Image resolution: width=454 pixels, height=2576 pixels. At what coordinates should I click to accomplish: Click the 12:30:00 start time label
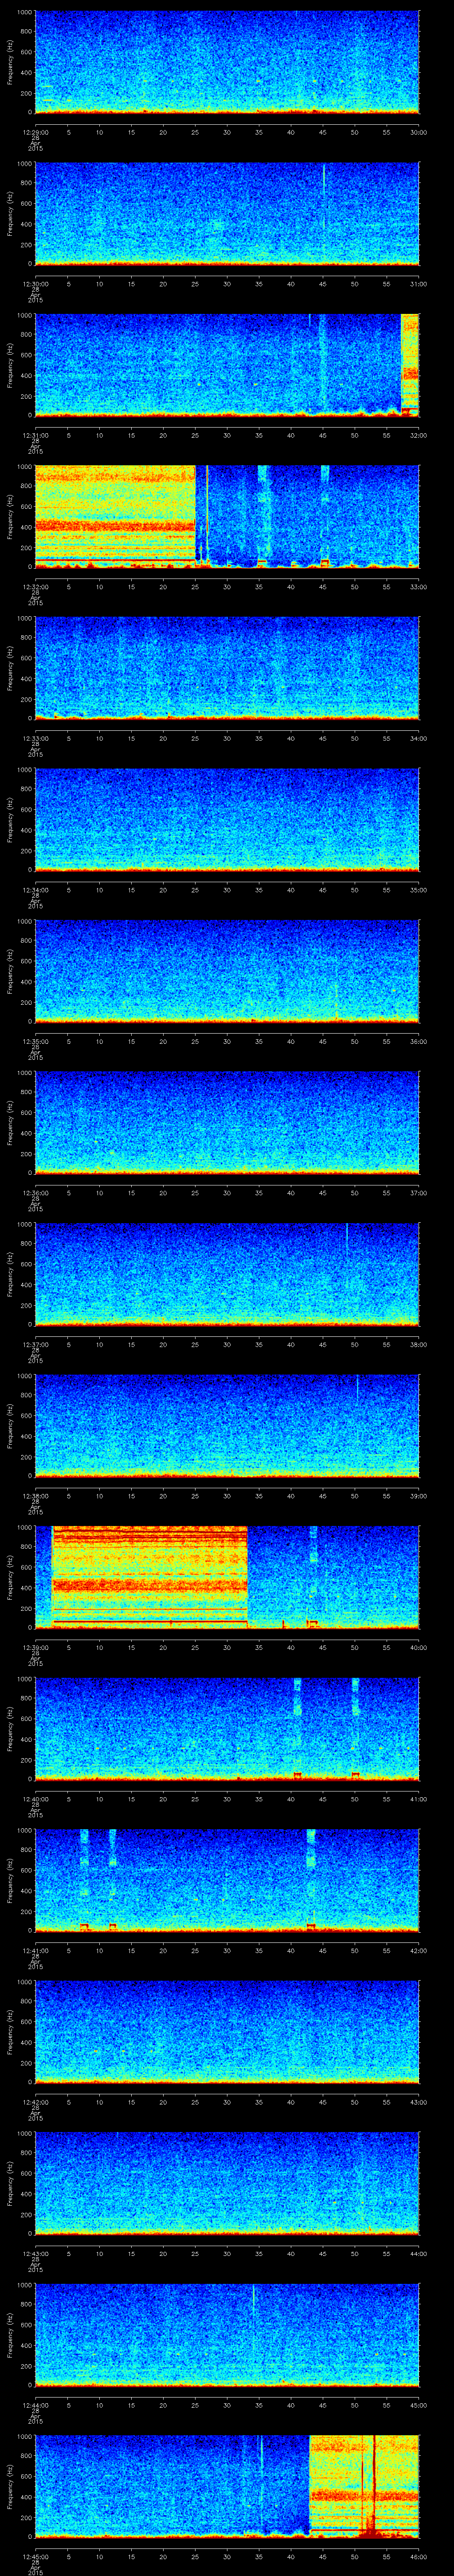(35, 284)
